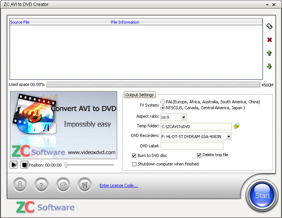Select NTSC TV system radio button
This screenshot has height=218, width=282.
tap(163, 108)
